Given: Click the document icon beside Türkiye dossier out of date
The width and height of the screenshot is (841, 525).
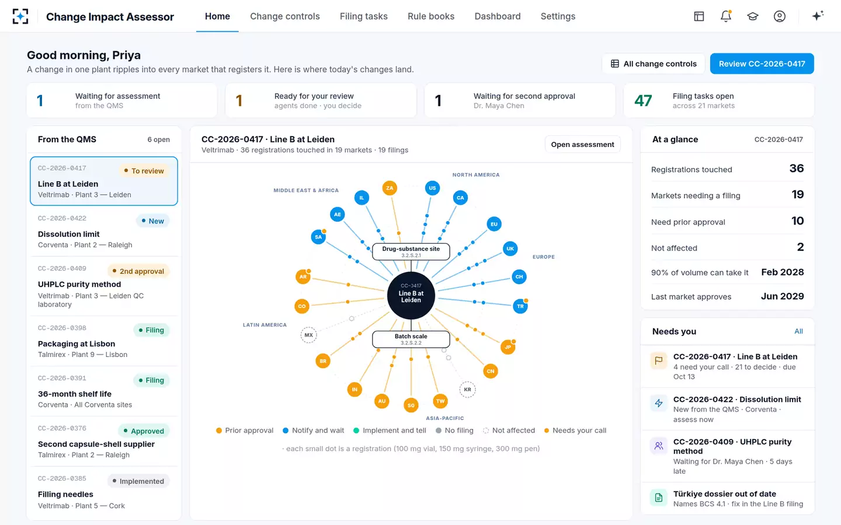Looking at the screenshot, I should 659,498.
